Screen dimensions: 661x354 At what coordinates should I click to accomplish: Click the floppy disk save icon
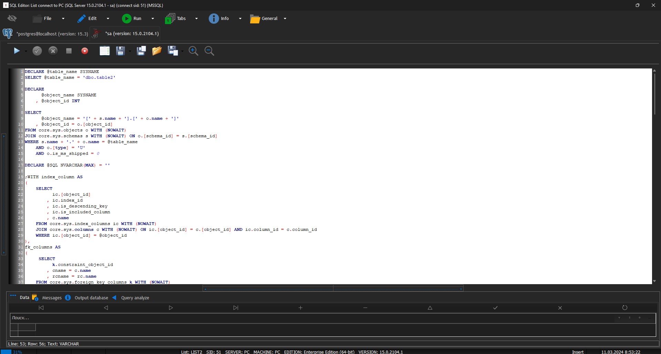click(x=120, y=51)
